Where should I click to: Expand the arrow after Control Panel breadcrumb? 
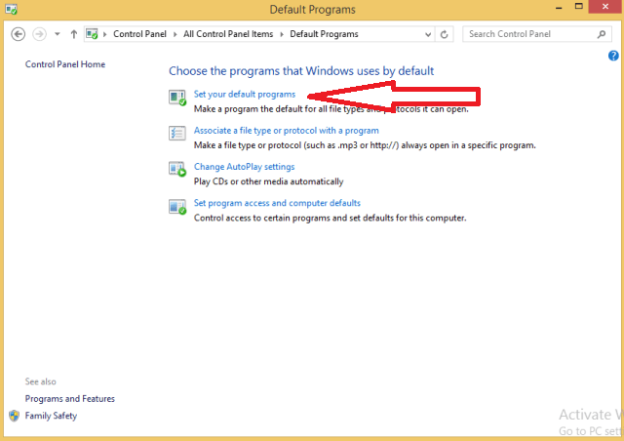point(175,34)
